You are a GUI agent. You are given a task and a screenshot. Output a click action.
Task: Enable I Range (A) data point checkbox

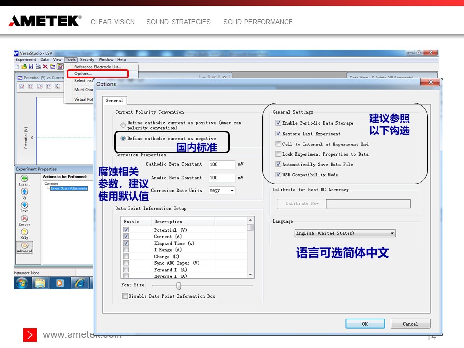(126, 249)
